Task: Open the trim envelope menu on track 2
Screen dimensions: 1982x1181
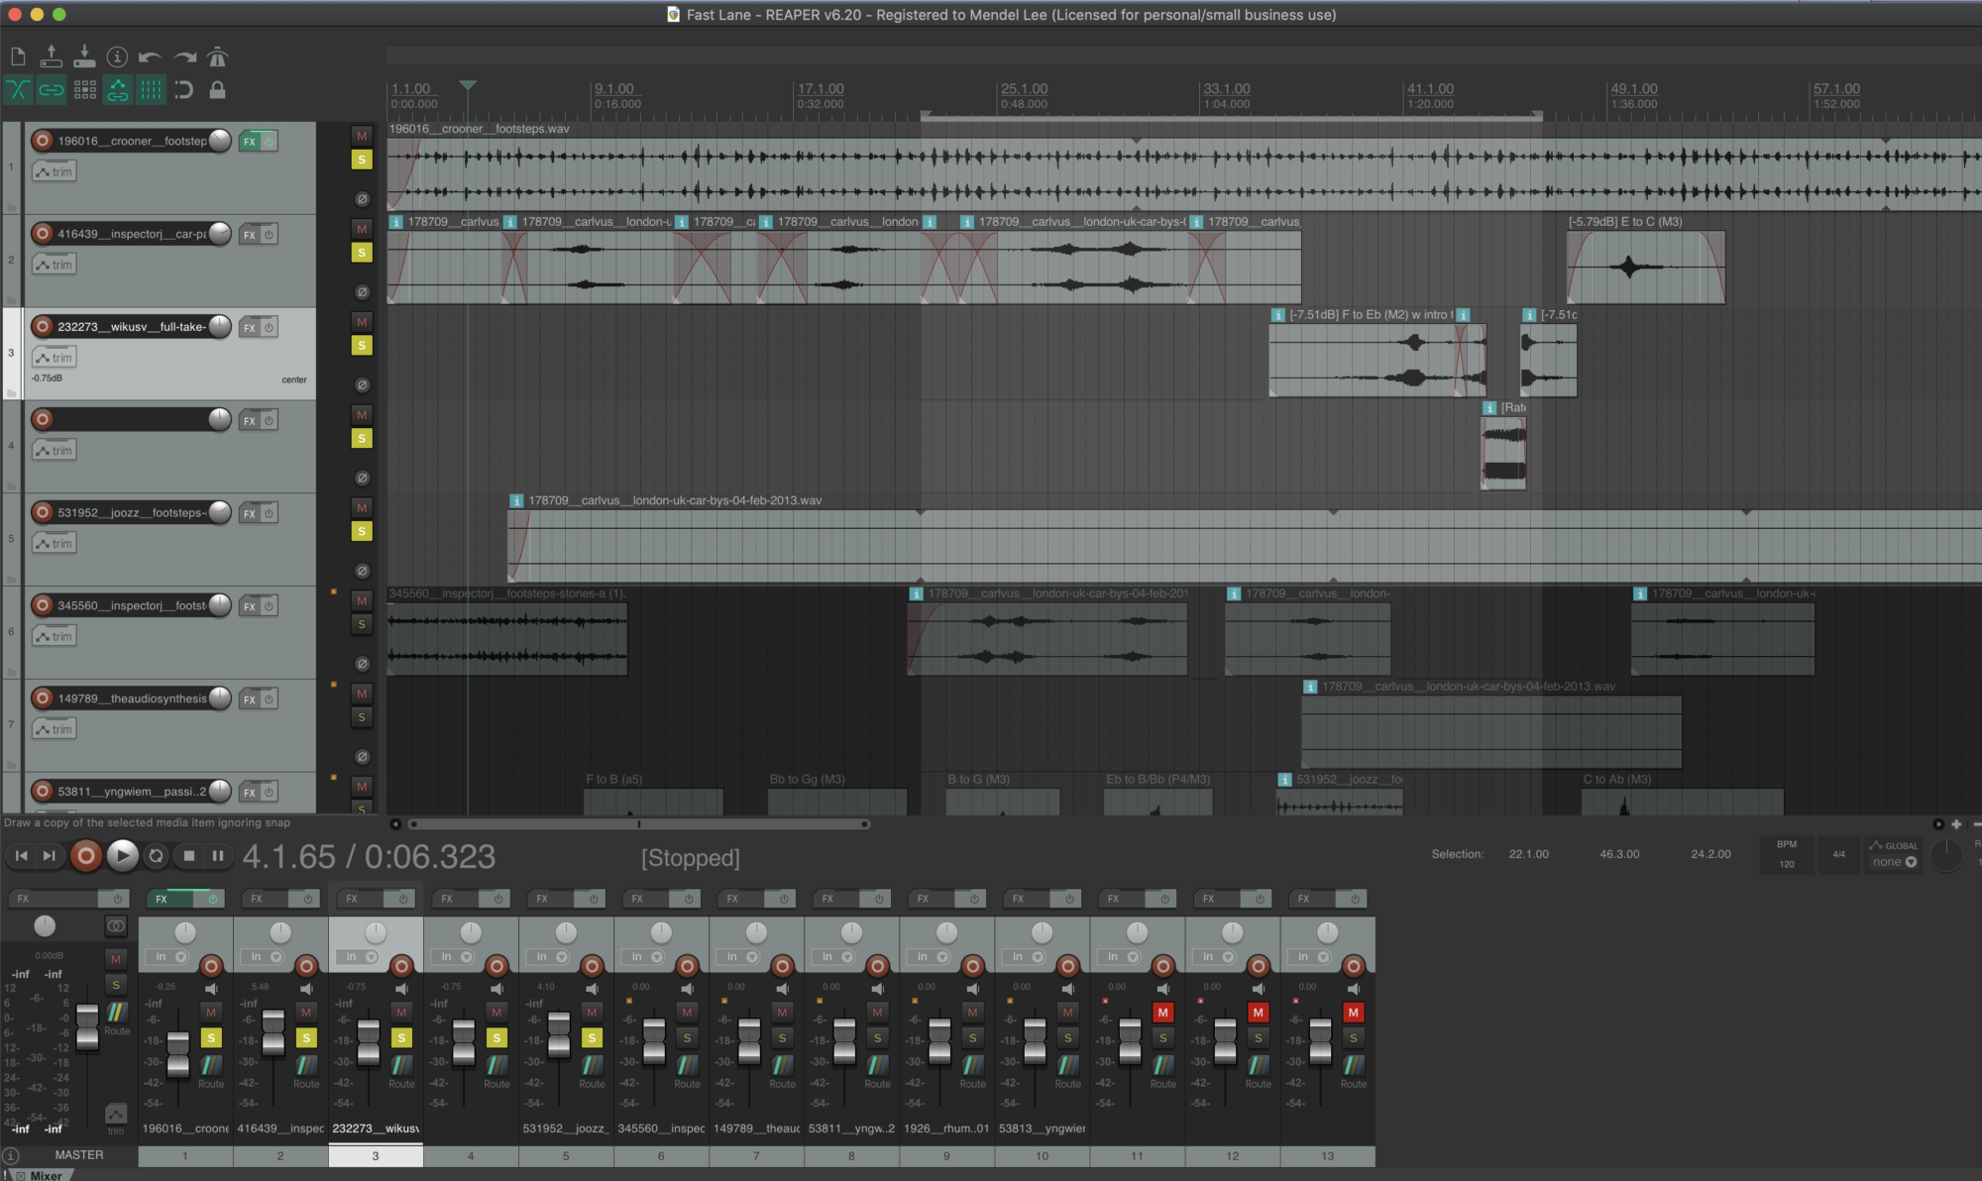Action: pos(55,265)
